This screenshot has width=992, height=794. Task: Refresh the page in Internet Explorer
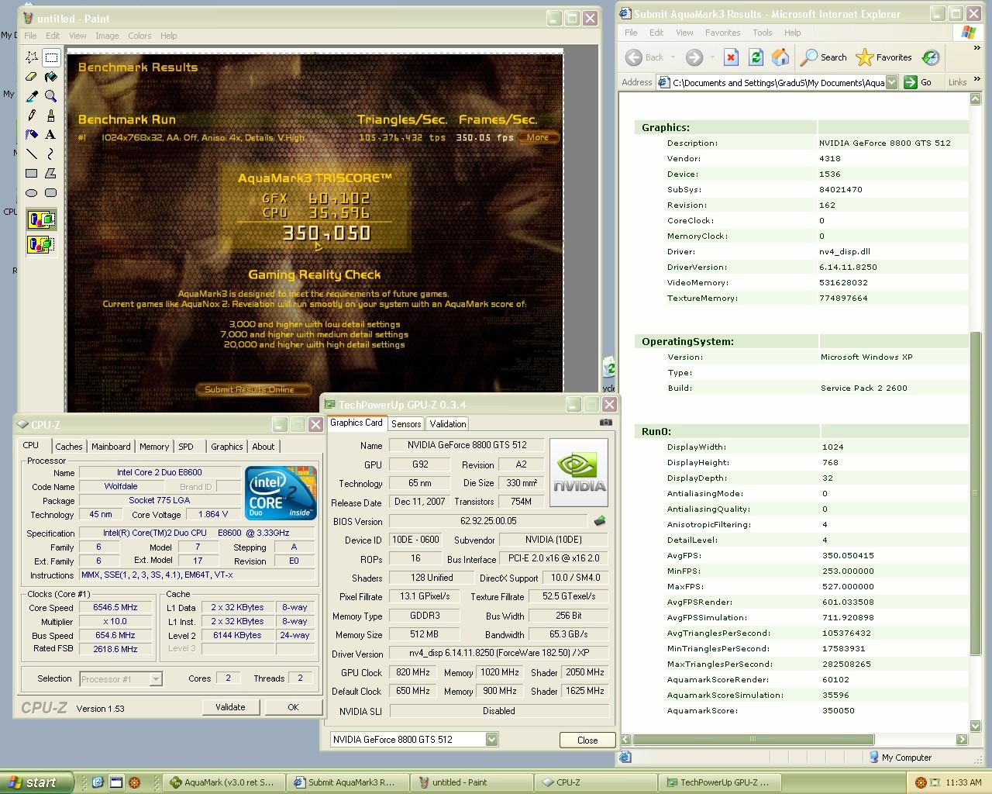point(756,57)
